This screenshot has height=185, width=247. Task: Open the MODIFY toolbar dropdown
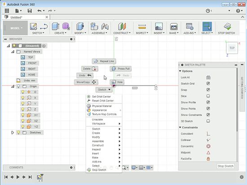[x=80, y=33]
